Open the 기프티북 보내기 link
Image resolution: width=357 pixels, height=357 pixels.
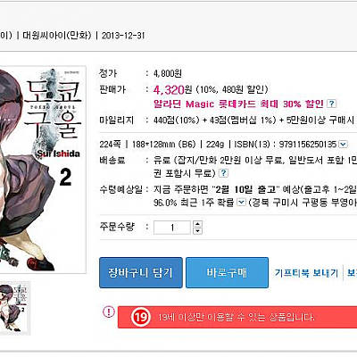click(306, 272)
